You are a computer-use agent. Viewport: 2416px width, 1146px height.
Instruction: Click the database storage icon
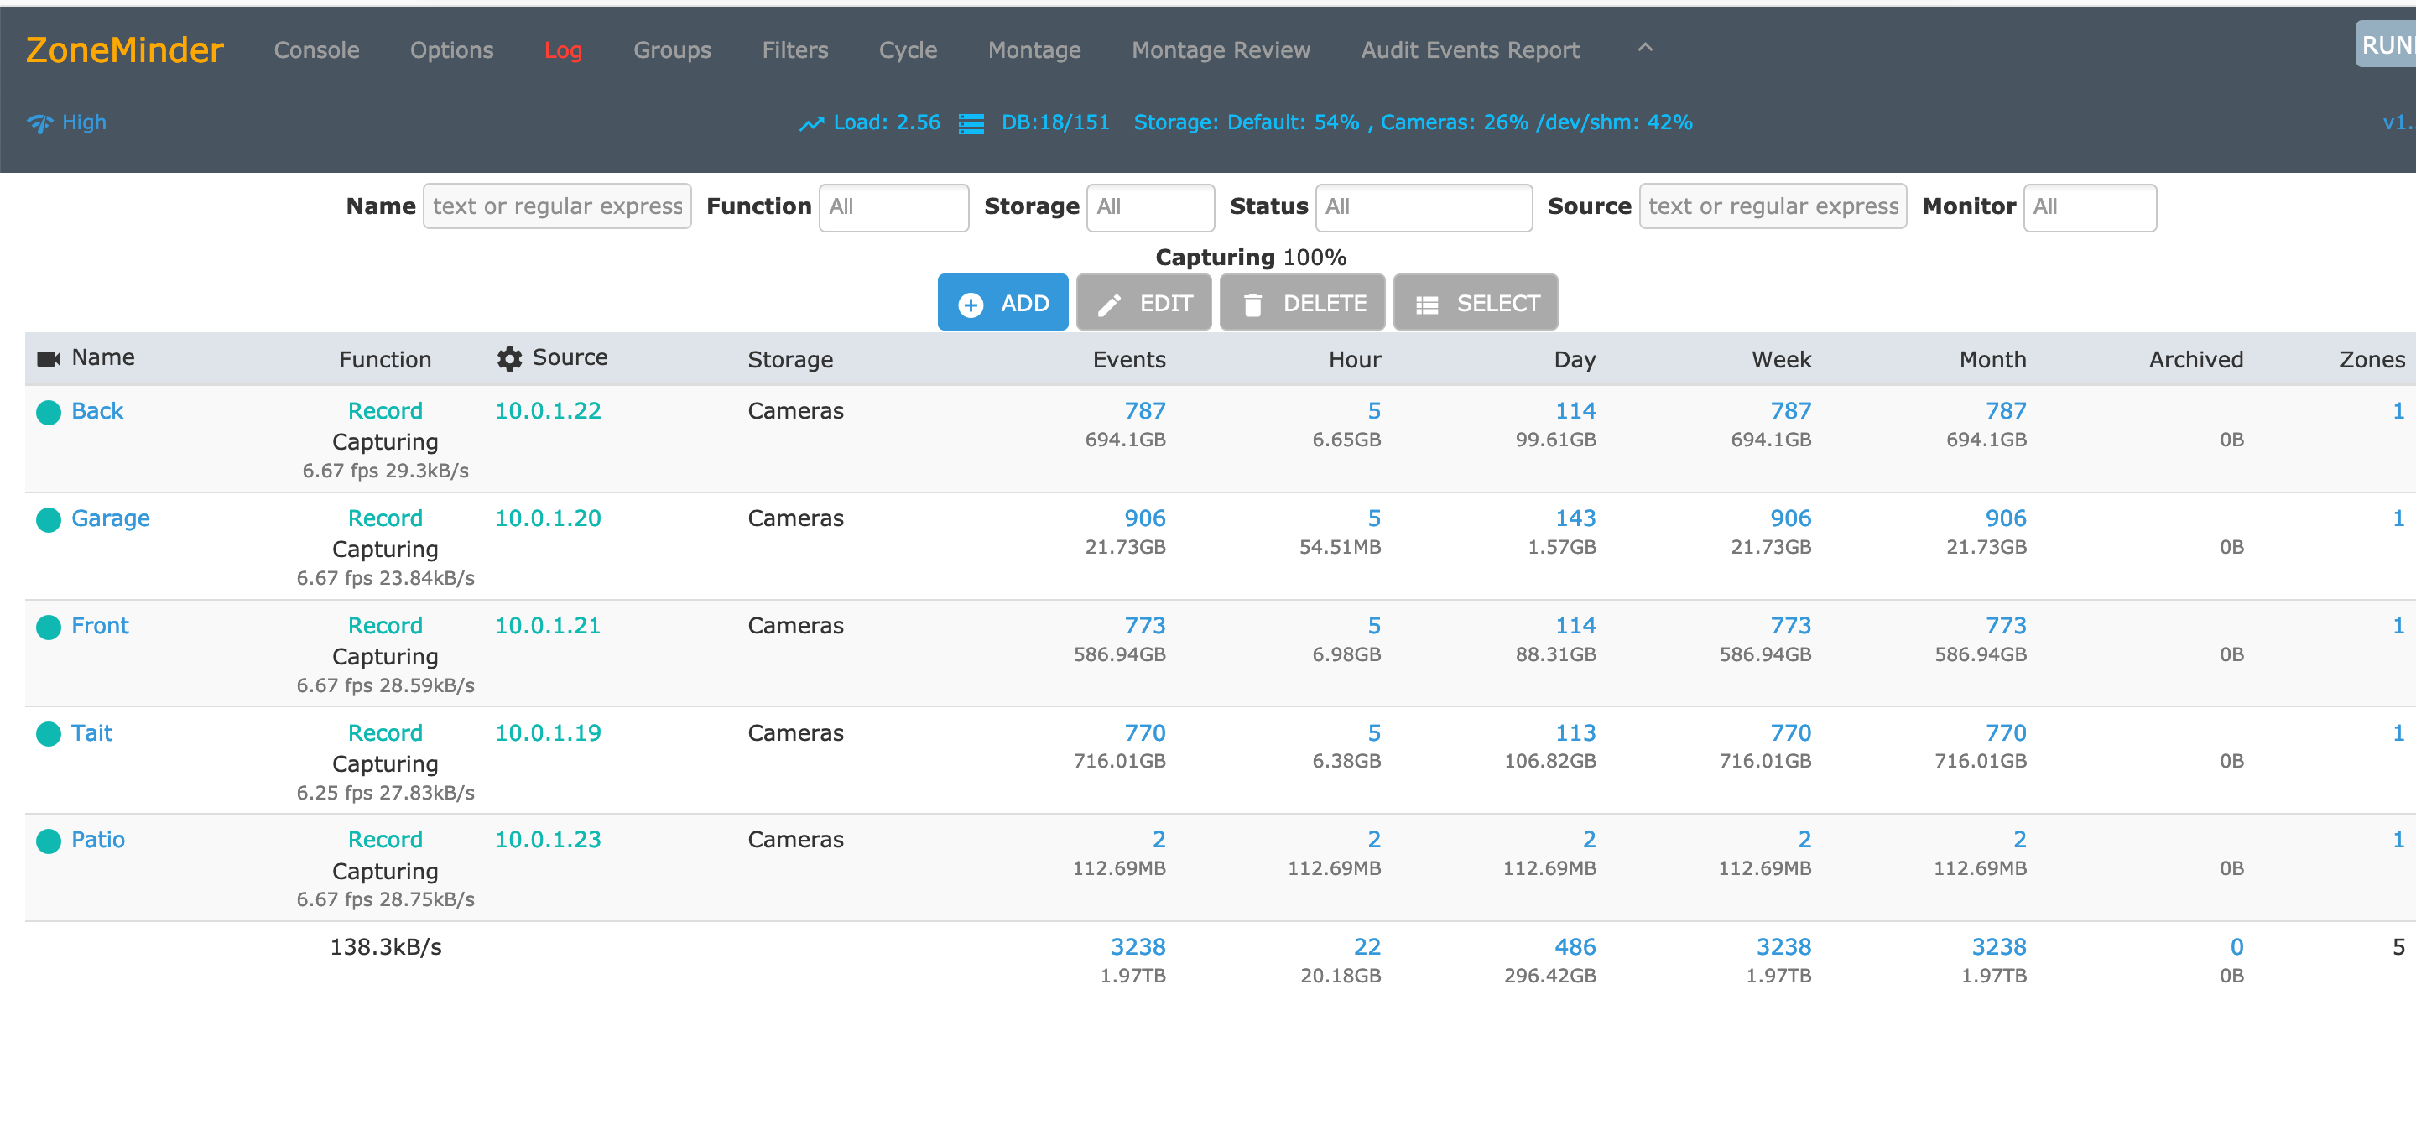tap(971, 122)
